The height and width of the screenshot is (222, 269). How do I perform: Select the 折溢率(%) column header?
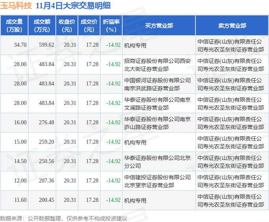click(111, 26)
